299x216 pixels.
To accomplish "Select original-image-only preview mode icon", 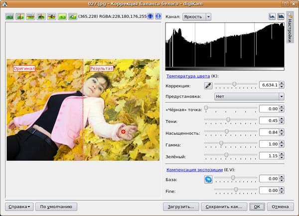I will [x=9, y=16].
